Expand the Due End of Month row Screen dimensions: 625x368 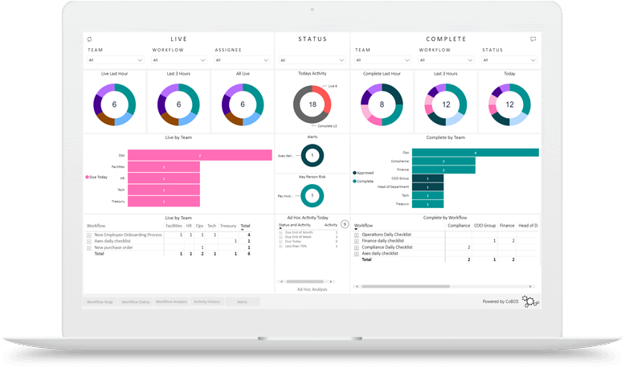tap(280, 232)
